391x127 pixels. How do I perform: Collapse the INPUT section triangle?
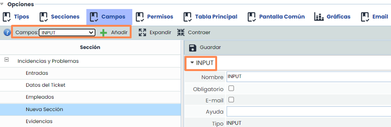click(x=192, y=63)
